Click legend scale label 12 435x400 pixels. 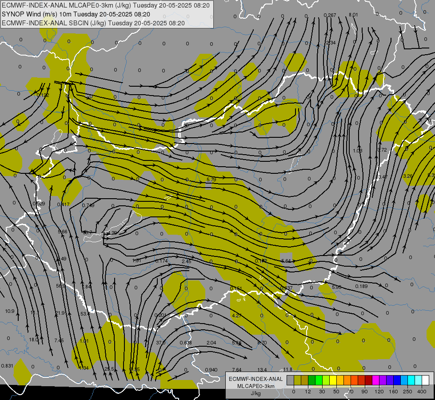click(x=307, y=392)
